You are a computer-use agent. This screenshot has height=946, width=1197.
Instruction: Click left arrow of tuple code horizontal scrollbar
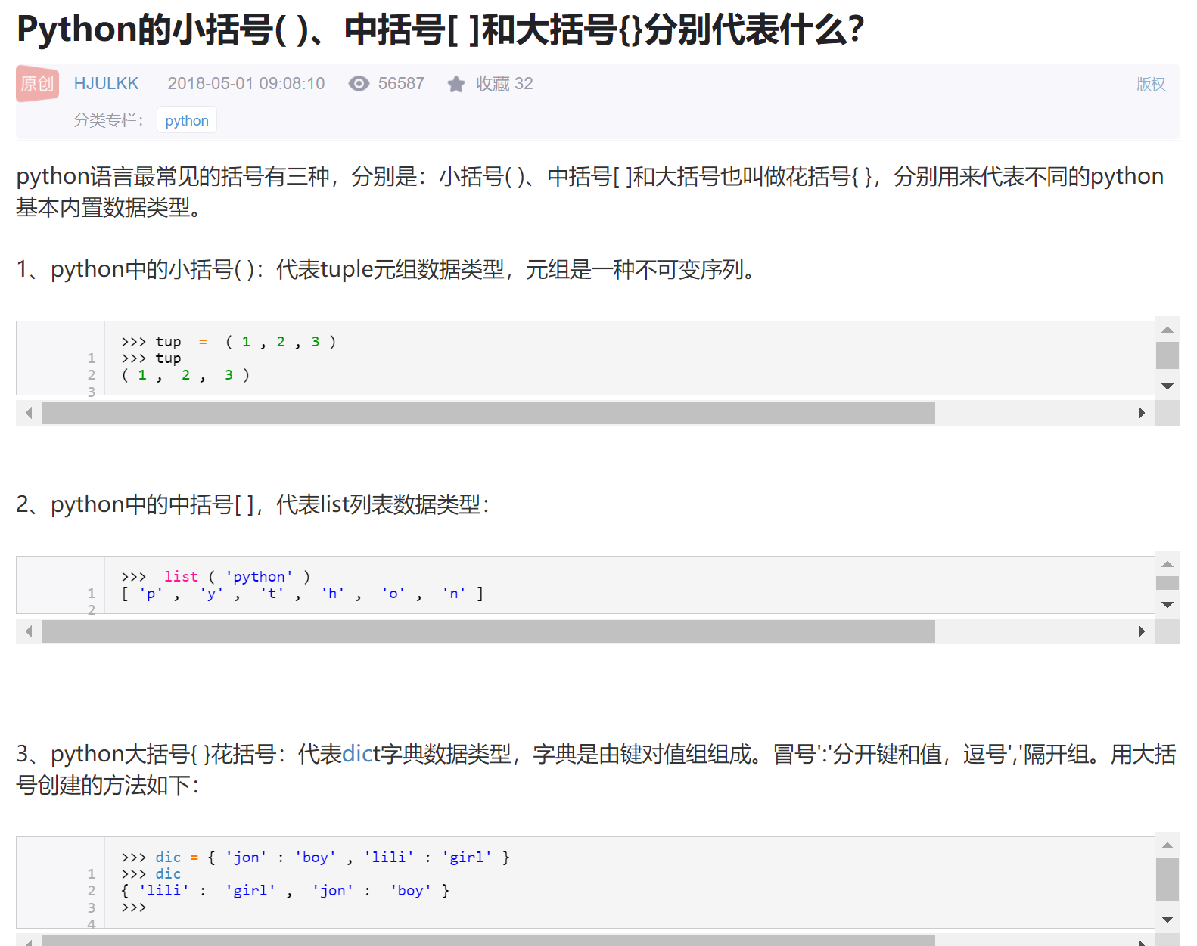click(x=29, y=413)
